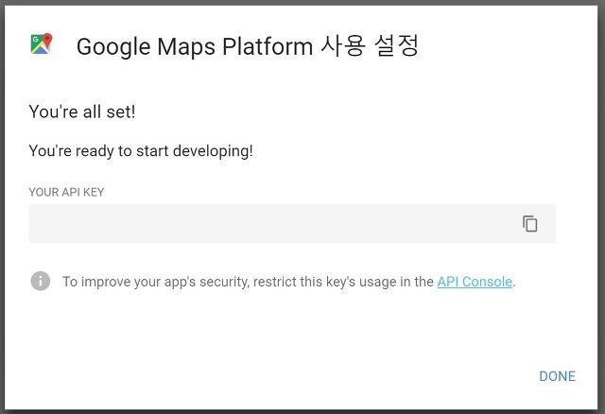Viewport: 605px width, 414px height.
Task: Click the info icon beside the security tip
Action: click(41, 281)
